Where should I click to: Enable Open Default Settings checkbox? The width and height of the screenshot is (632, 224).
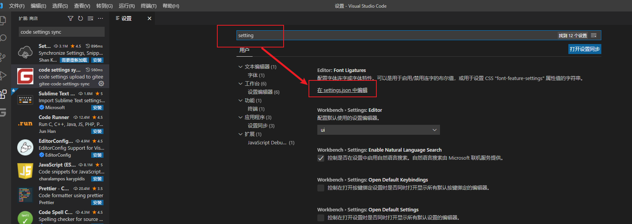click(x=321, y=218)
